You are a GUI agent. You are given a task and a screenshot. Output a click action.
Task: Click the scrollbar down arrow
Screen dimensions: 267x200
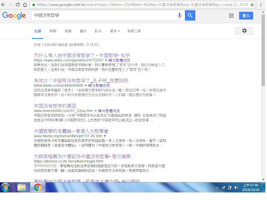pos(263,180)
